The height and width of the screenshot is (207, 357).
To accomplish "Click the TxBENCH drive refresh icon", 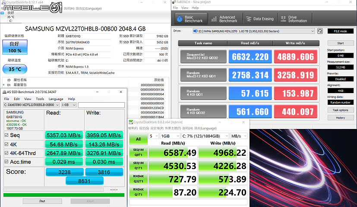I will coord(320,31).
